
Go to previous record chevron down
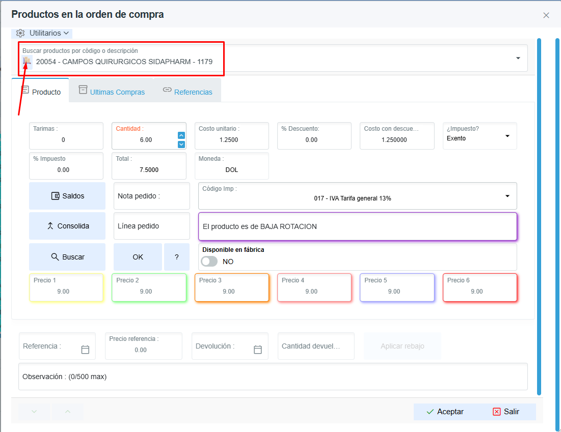click(34, 412)
